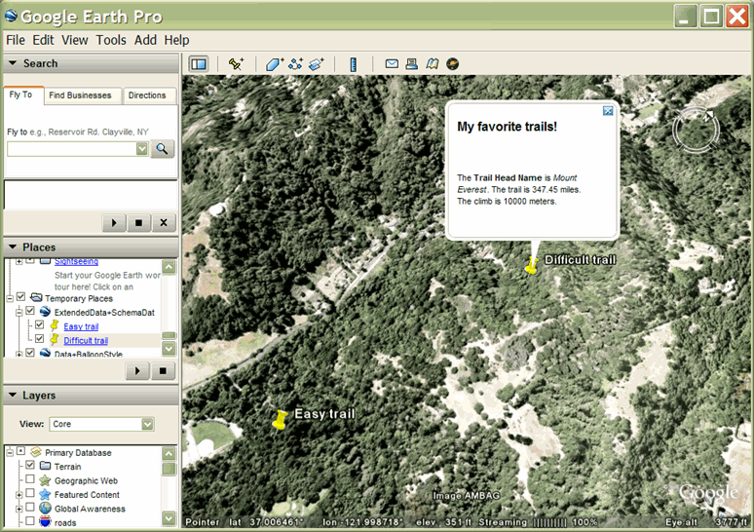The image size is (754, 532).
Task: Open the Layers View dropdown showing Core
Action: [x=148, y=424]
